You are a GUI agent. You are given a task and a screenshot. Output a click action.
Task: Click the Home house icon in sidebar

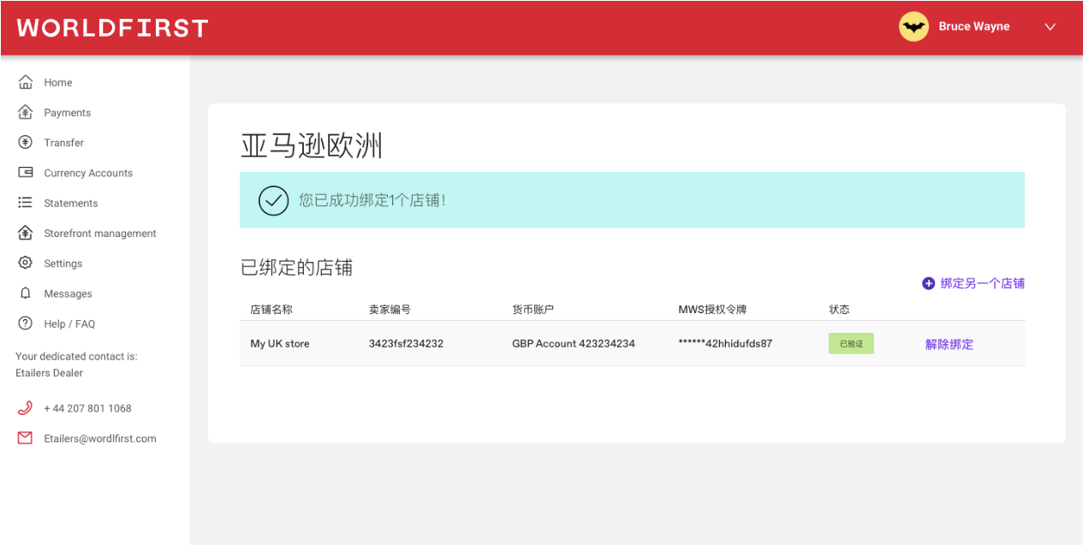[26, 82]
